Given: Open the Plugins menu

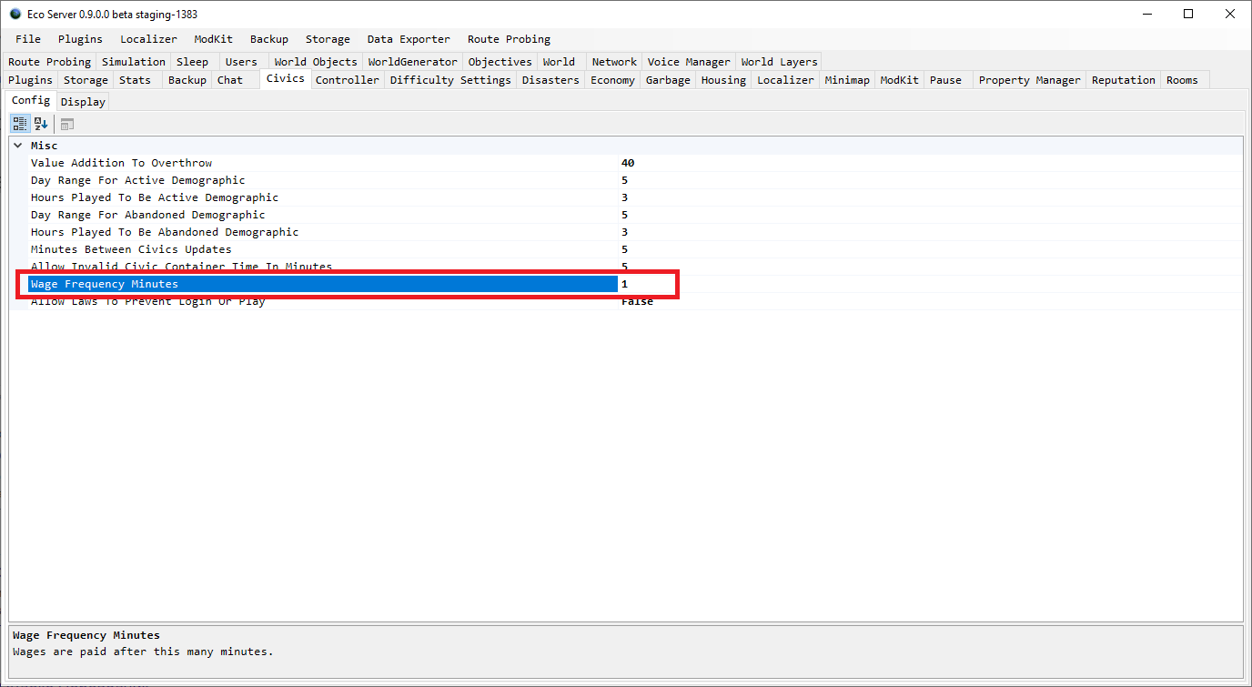Looking at the screenshot, I should pyautogui.click(x=80, y=39).
